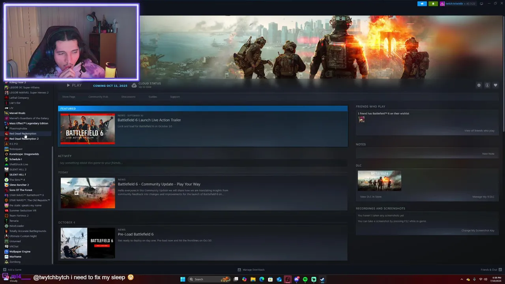Click the favorite heart icon
Screen dimensions: 505x284
(x=496, y=85)
